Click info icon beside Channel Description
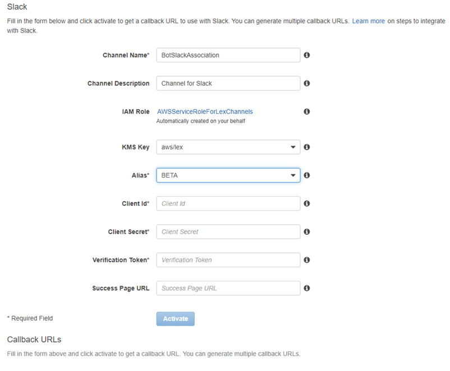The image size is (450, 371). pyautogui.click(x=307, y=84)
